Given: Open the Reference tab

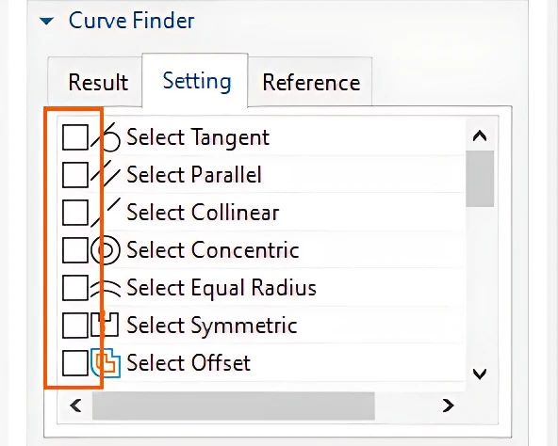Looking at the screenshot, I should [x=311, y=82].
